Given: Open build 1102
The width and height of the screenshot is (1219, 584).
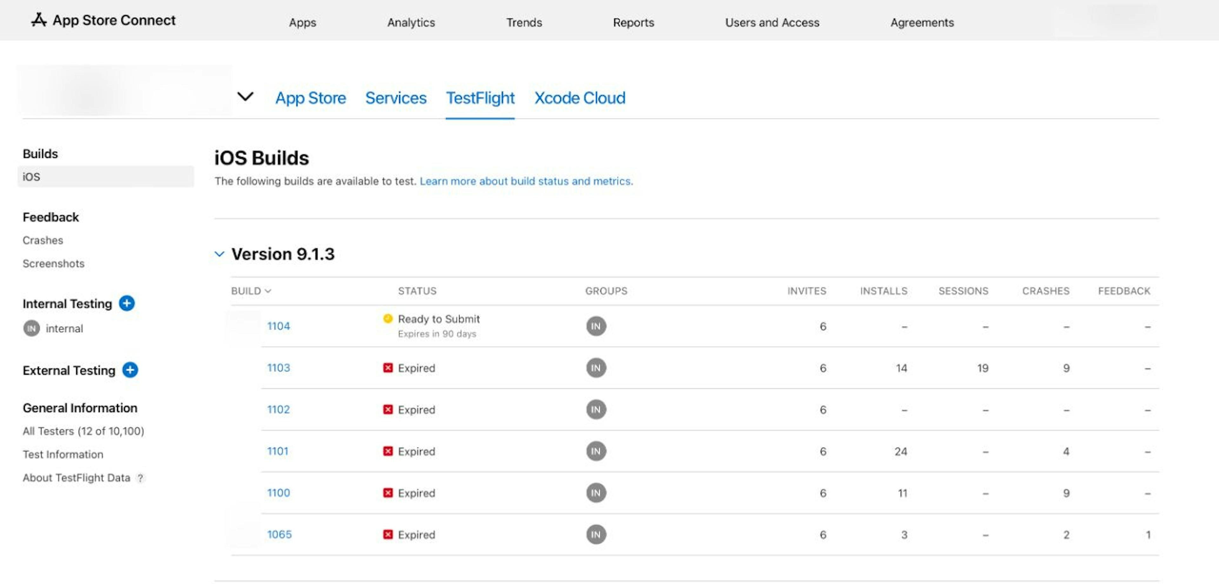Looking at the screenshot, I should coord(278,409).
